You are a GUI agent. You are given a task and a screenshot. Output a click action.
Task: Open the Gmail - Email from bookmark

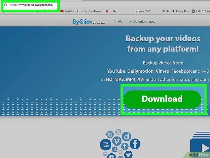point(90,11)
